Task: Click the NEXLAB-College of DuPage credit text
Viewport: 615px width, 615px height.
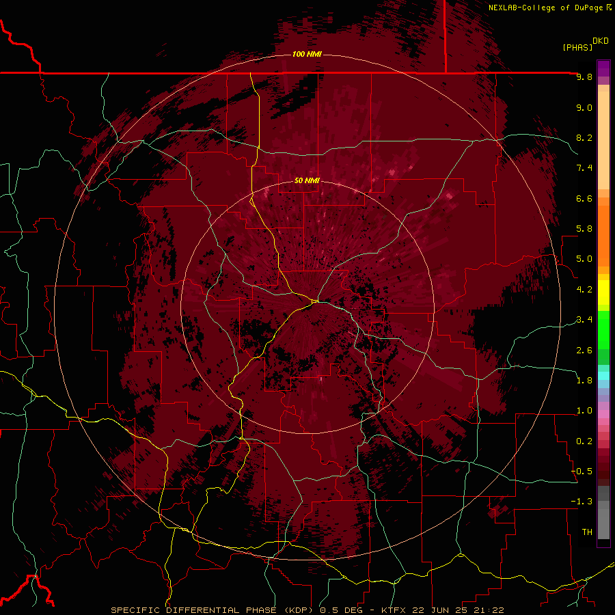Action: (x=546, y=8)
